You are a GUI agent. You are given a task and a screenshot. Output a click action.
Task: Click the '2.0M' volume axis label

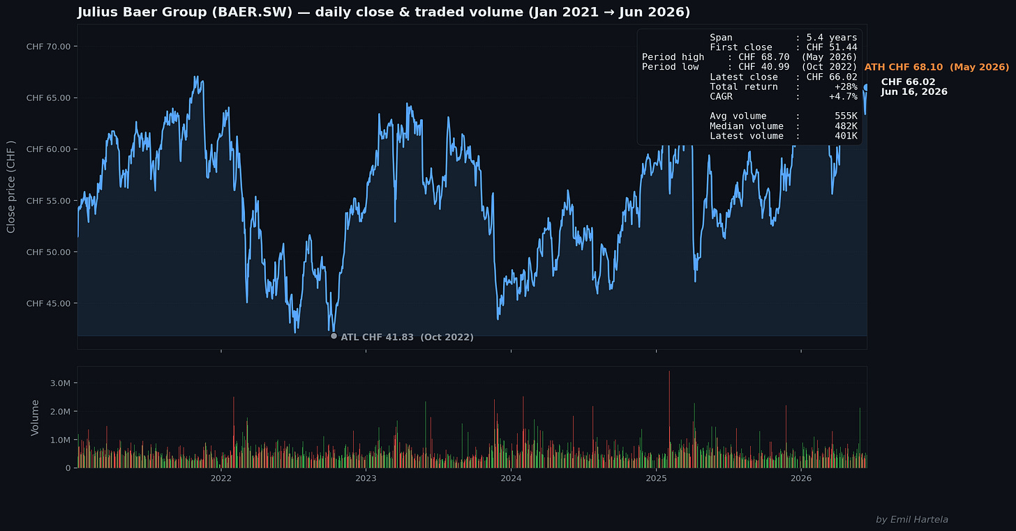click(x=59, y=412)
